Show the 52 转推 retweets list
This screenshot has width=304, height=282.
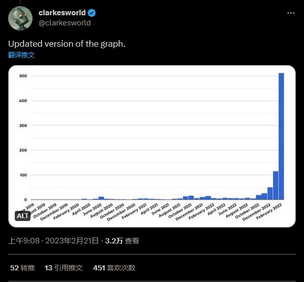pos(22,268)
